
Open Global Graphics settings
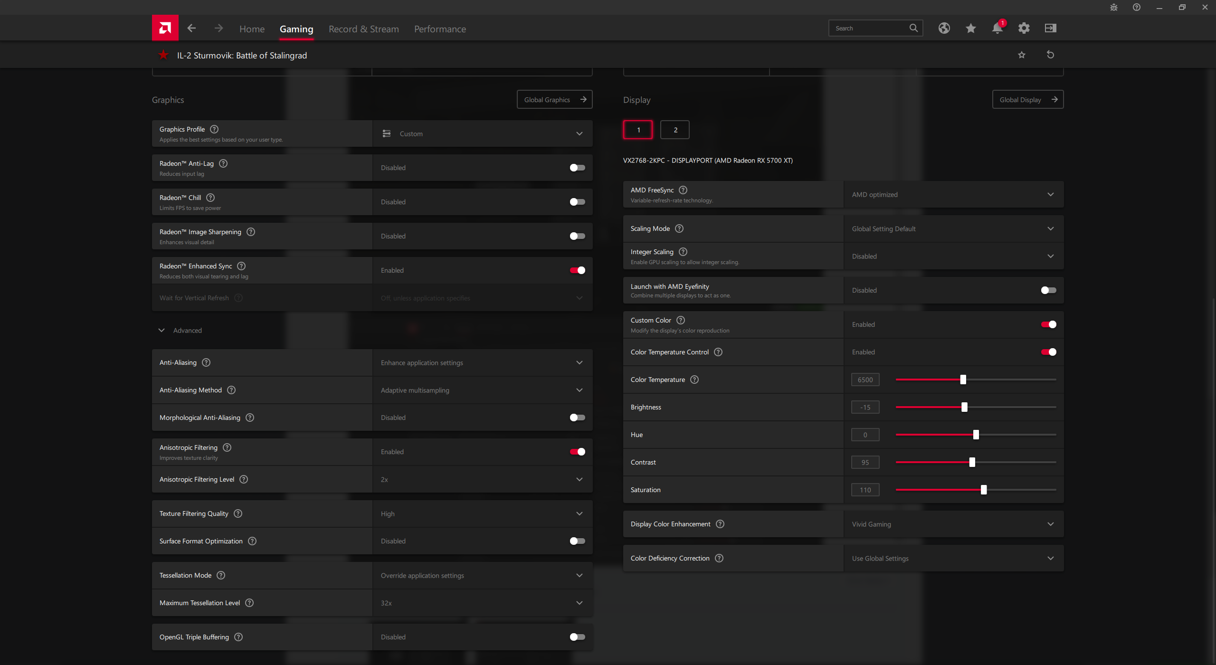click(554, 99)
